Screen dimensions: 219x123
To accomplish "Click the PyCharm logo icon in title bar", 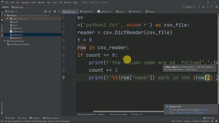I will click(x=2, y=2).
